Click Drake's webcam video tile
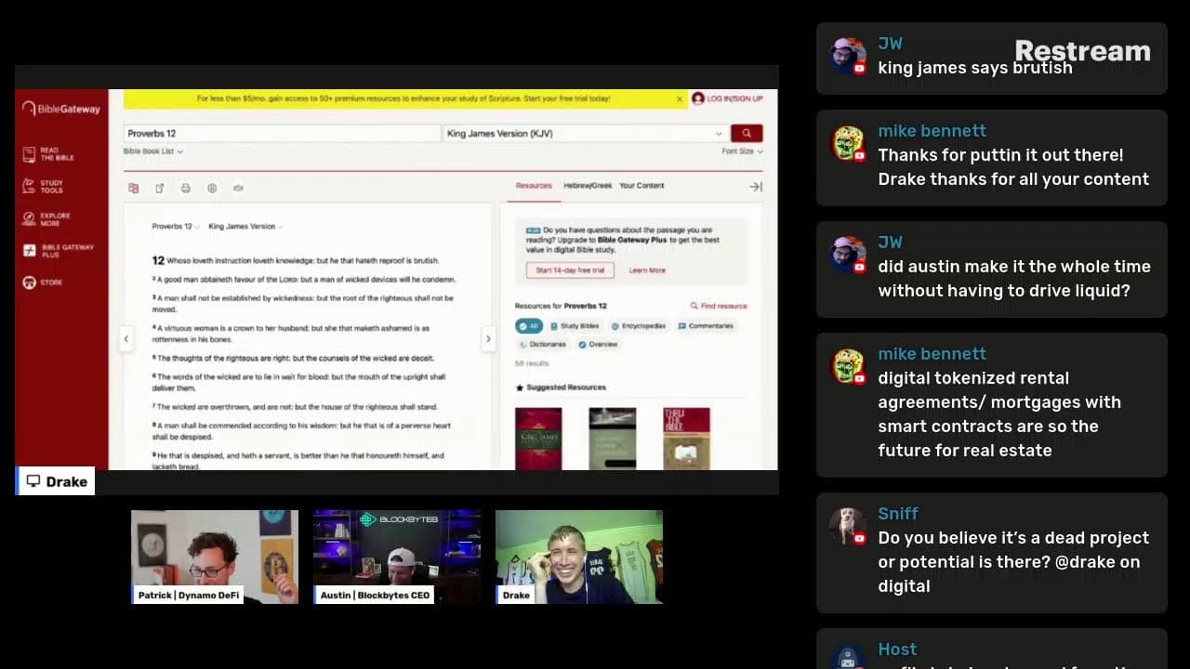Viewport: 1190px width, 669px height. click(x=579, y=557)
